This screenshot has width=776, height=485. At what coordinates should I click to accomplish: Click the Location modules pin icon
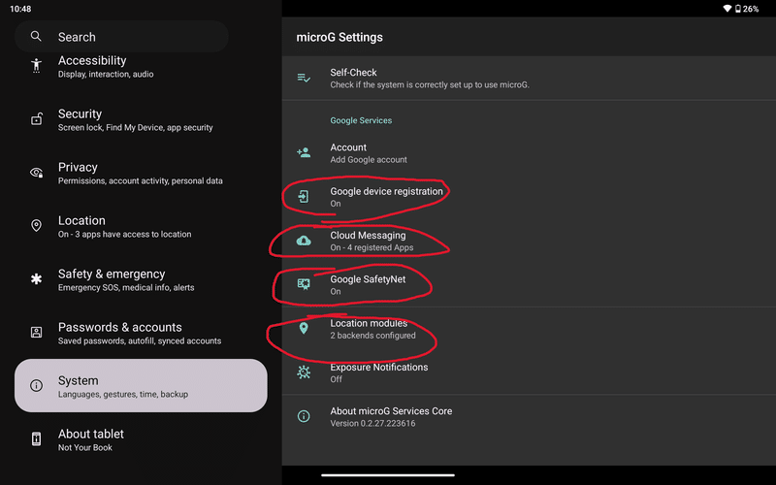pos(304,328)
